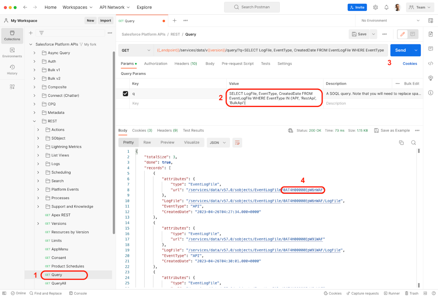Search within the response body

pyautogui.click(x=413, y=143)
